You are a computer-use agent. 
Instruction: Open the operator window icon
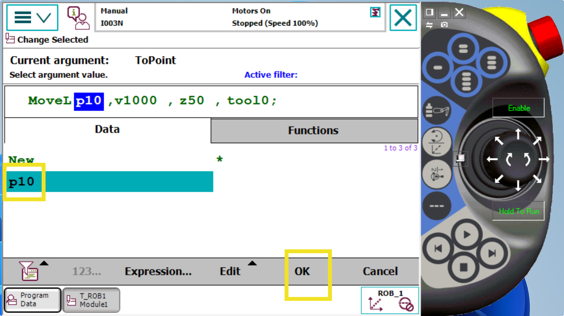(x=78, y=18)
